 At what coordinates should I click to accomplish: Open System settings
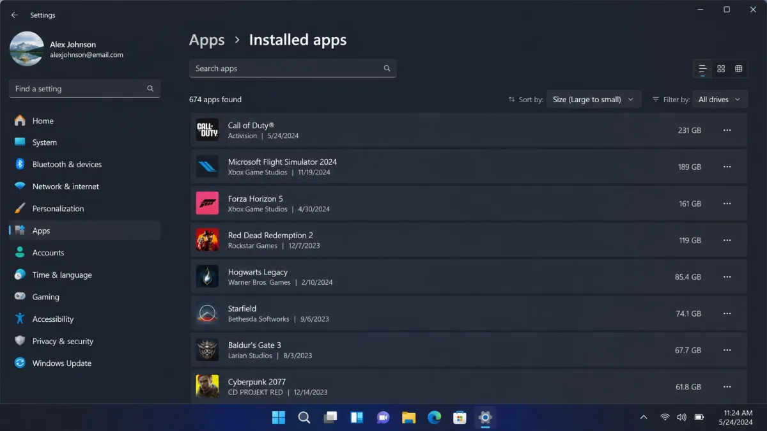(x=84, y=142)
